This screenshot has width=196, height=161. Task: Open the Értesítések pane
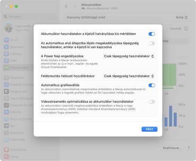(18, 149)
